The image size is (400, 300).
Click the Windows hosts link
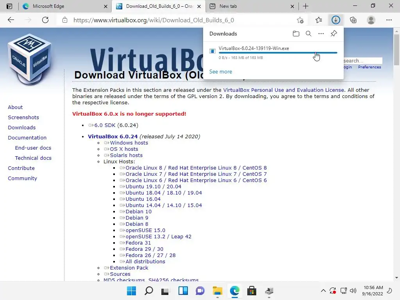(x=129, y=143)
